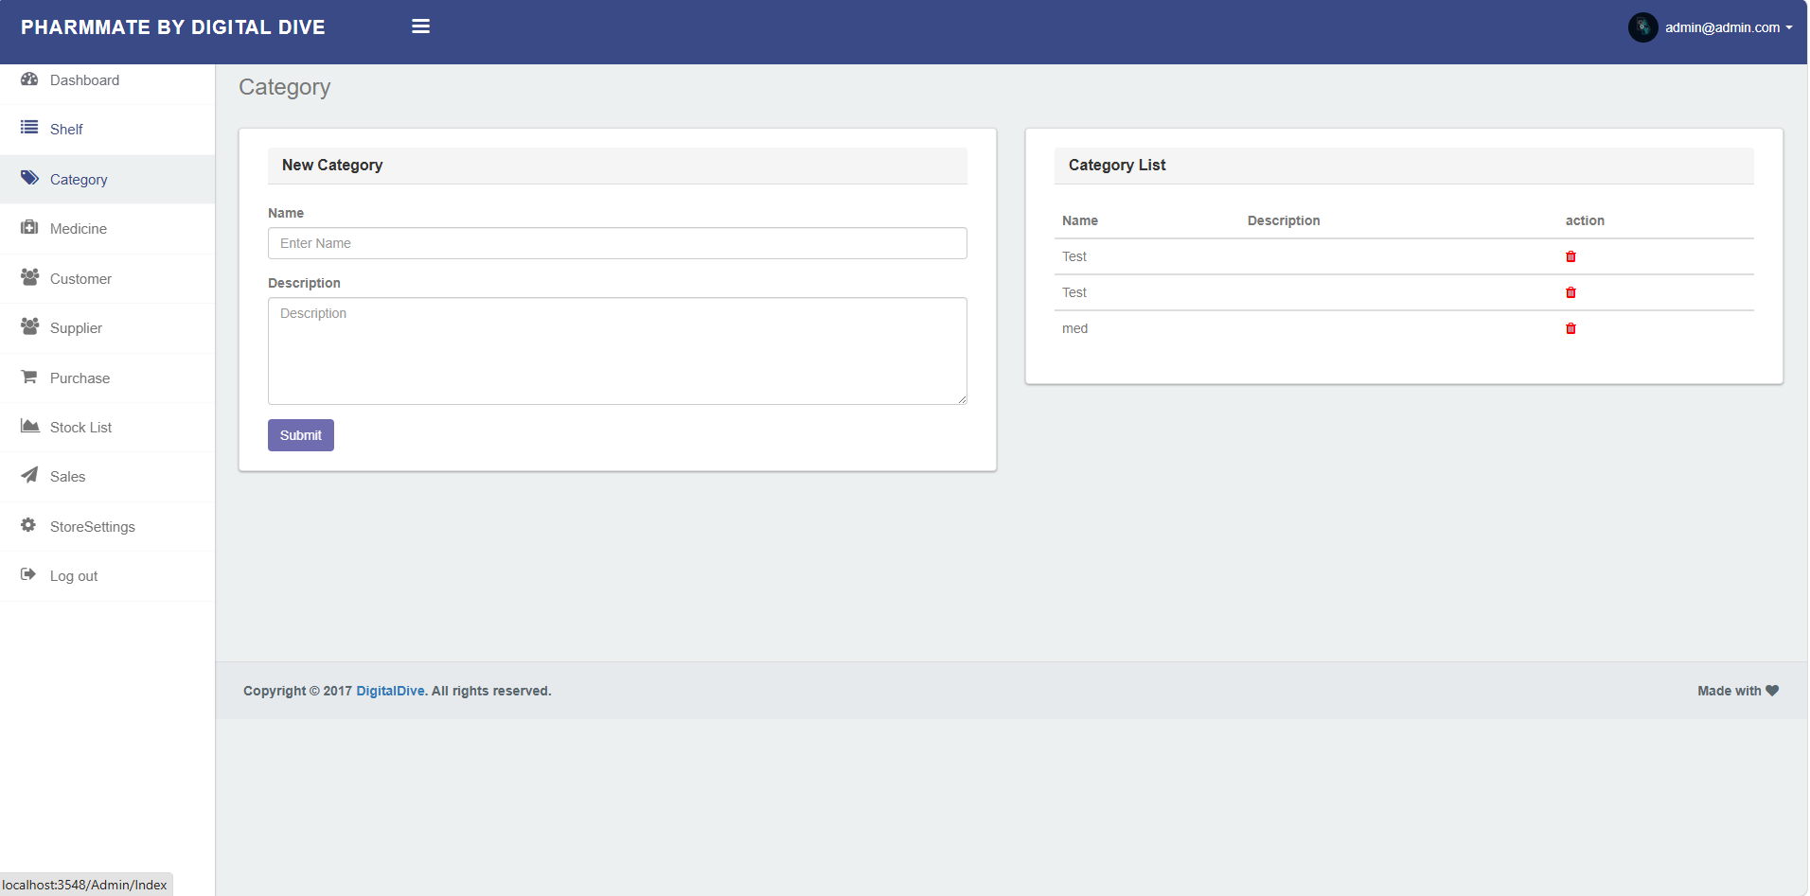
Task: Select Log out in the sidebar
Action: click(73, 576)
